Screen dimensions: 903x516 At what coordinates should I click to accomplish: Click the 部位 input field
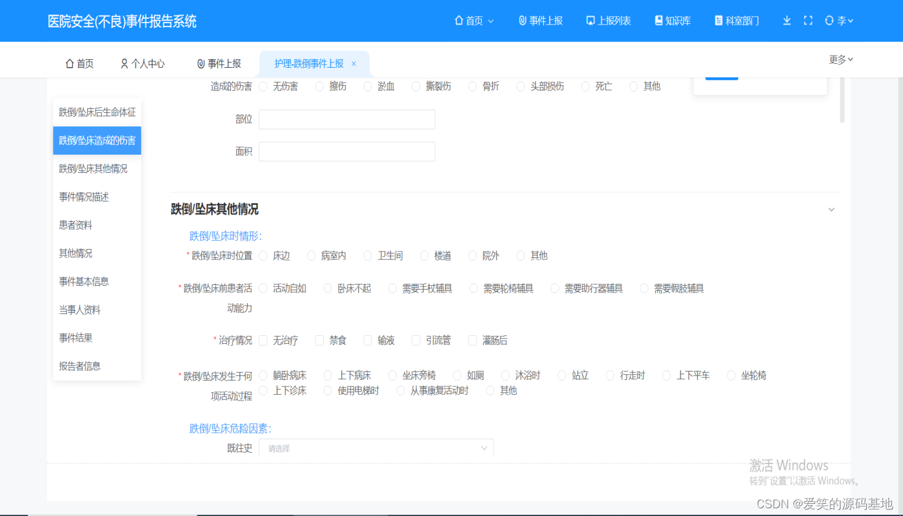coord(347,119)
